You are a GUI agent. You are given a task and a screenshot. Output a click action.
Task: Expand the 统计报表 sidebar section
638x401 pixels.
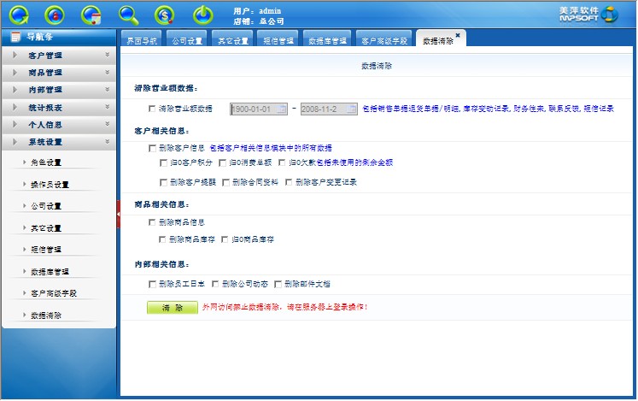pos(58,108)
